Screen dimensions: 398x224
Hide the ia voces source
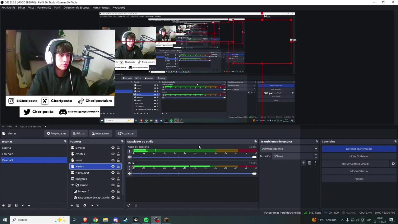113,148
